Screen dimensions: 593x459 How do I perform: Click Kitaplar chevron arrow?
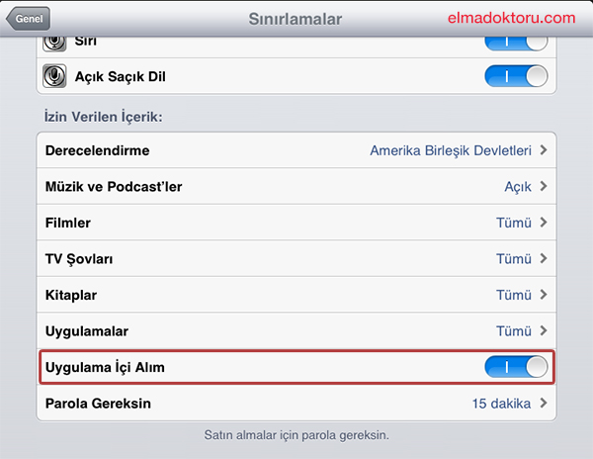544,295
